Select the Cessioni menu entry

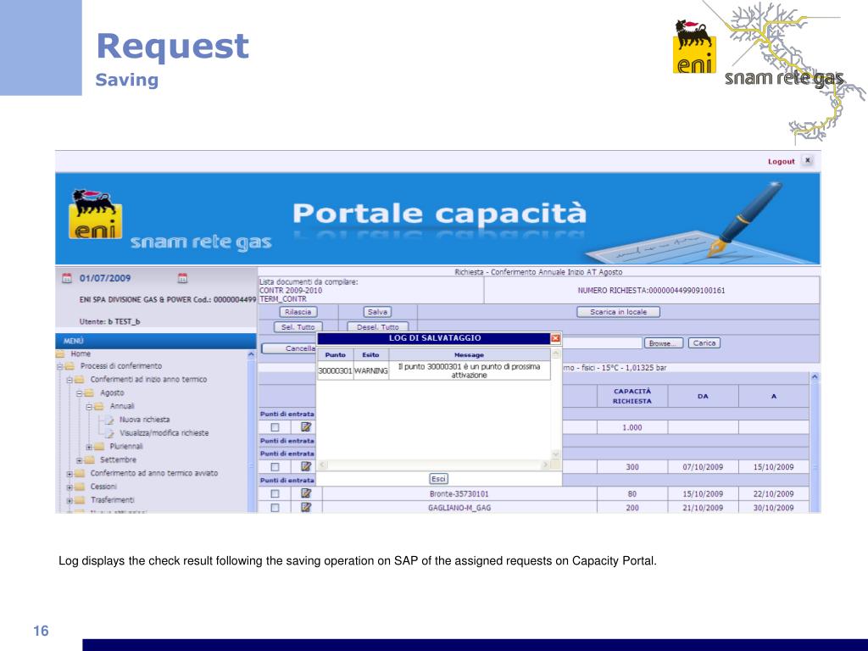tap(103, 487)
